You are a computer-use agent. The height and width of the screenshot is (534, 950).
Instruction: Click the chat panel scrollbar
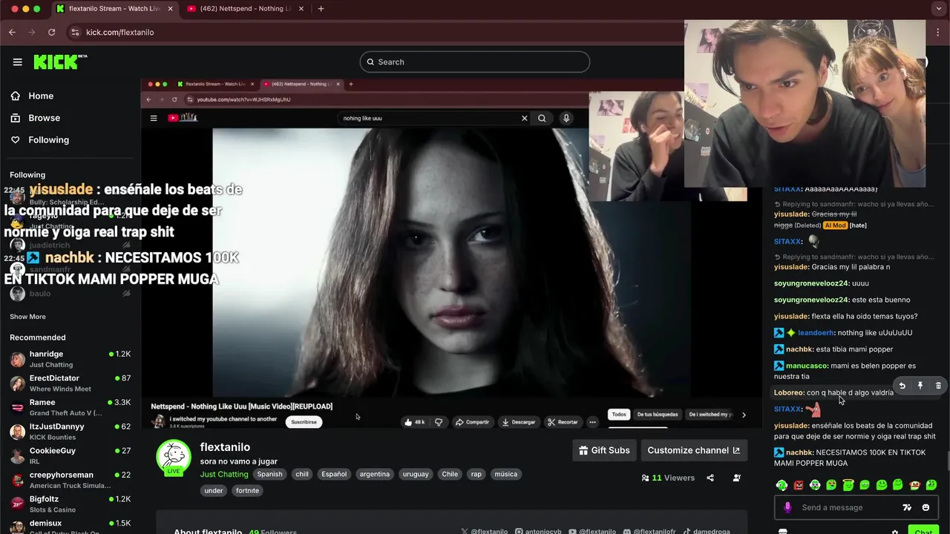pyautogui.click(x=948, y=460)
